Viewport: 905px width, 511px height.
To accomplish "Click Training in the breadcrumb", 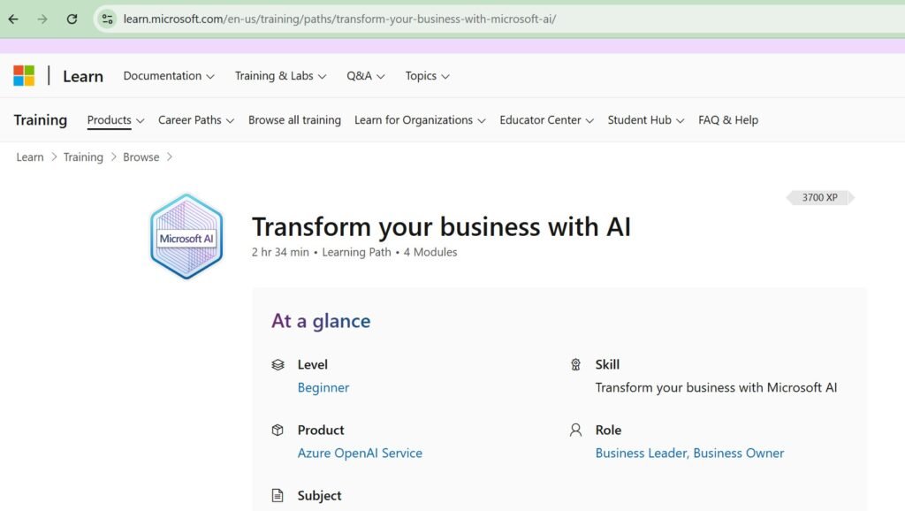I will [83, 157].
